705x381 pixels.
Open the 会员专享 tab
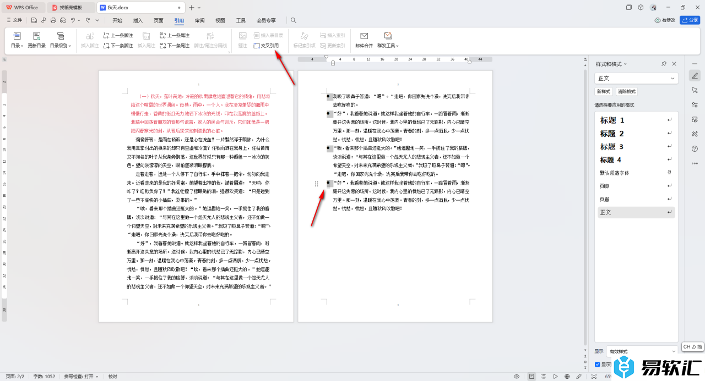click(x=266, y=20)
